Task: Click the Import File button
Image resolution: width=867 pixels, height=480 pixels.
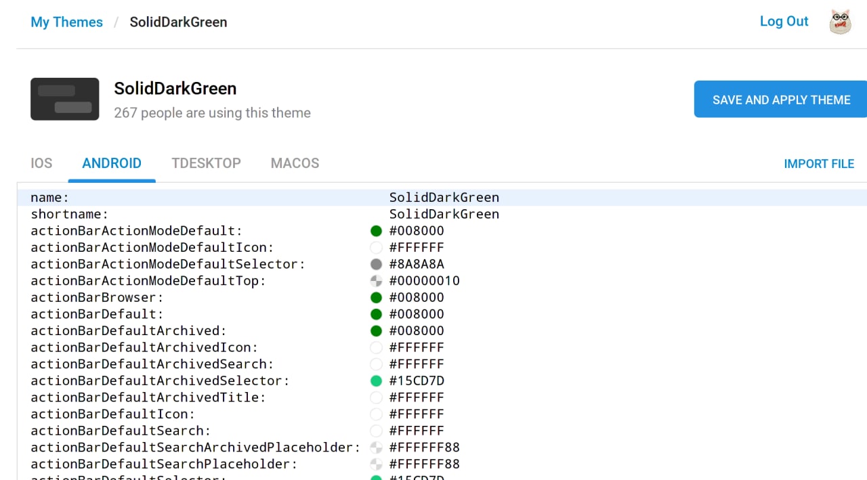Action: (818, 164)
